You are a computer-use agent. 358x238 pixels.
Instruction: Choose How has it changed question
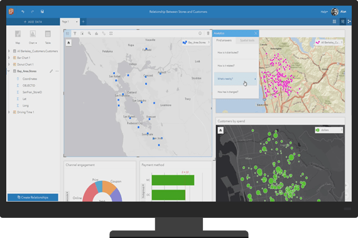pos(236,92)
